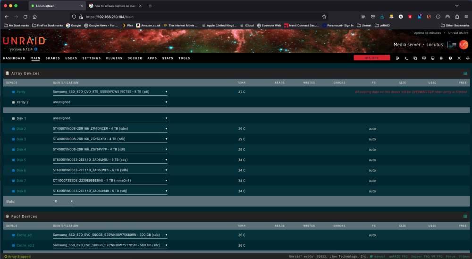Open Parity device selection dropdown
Image resolution: width=472 pixels, height=259 pixels.
110,92
